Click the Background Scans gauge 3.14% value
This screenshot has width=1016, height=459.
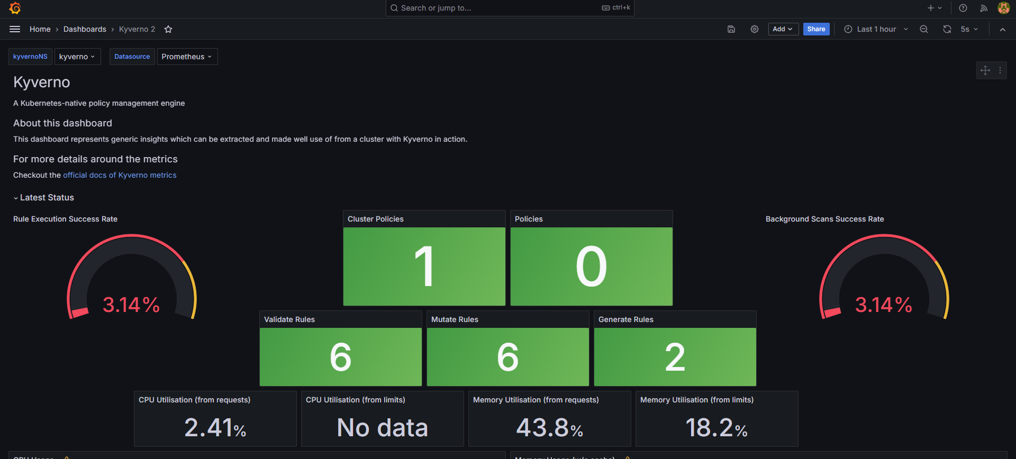click(x=884, y=305)
